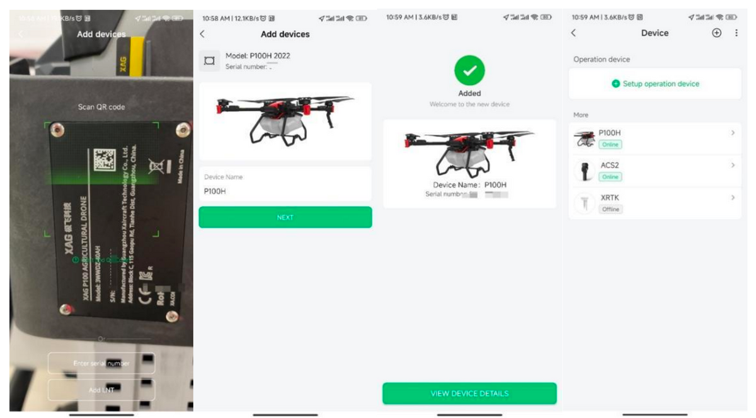The width and height of the screenshot is (756, 418).
Task: Tap the model scan icon beside P100H 2022
Action: pos(210,61)
